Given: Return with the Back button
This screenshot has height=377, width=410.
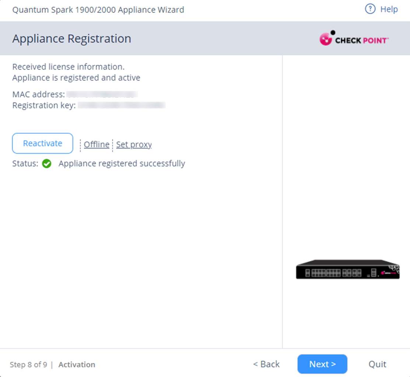Looking at the screenshot, I should tap(266, 364).
